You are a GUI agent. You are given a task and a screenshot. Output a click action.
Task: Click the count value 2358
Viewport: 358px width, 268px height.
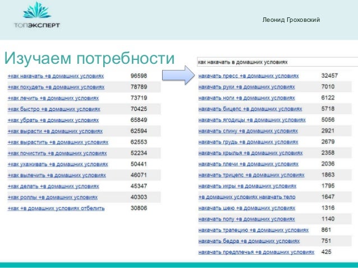[x=328, y=153]
